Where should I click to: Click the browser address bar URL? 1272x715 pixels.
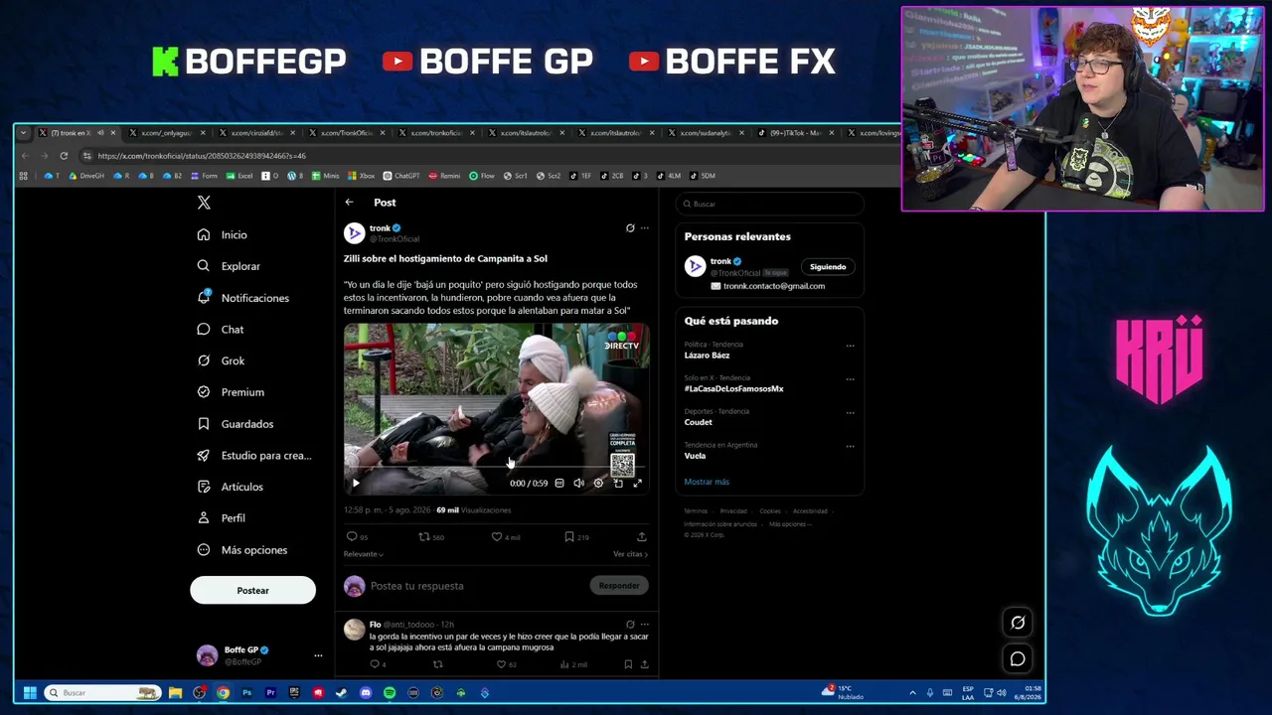click(202, 156)
